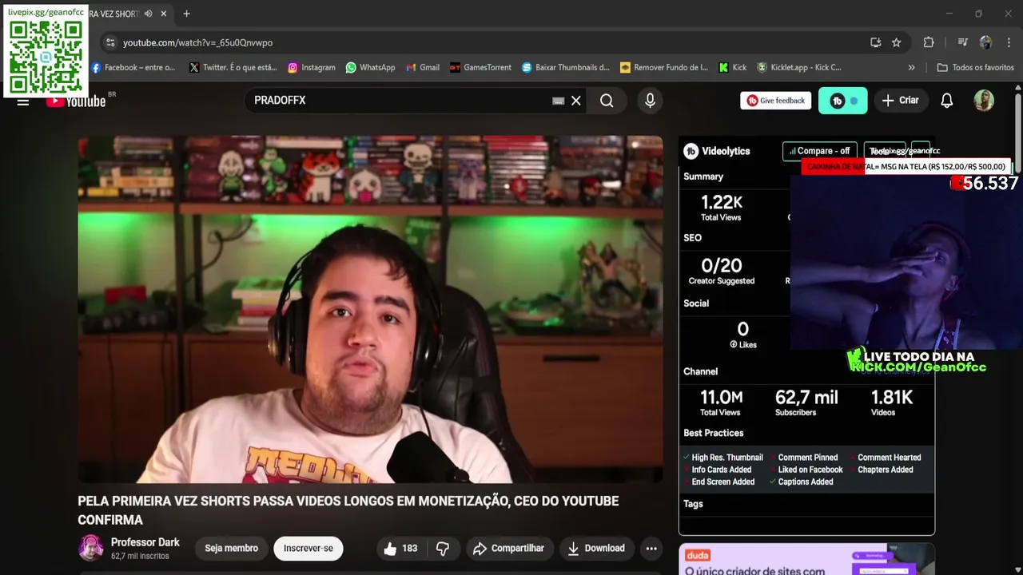Open the more actions ellipsis menu
The height and width of the screenshot is (575, 1023).
651,549
